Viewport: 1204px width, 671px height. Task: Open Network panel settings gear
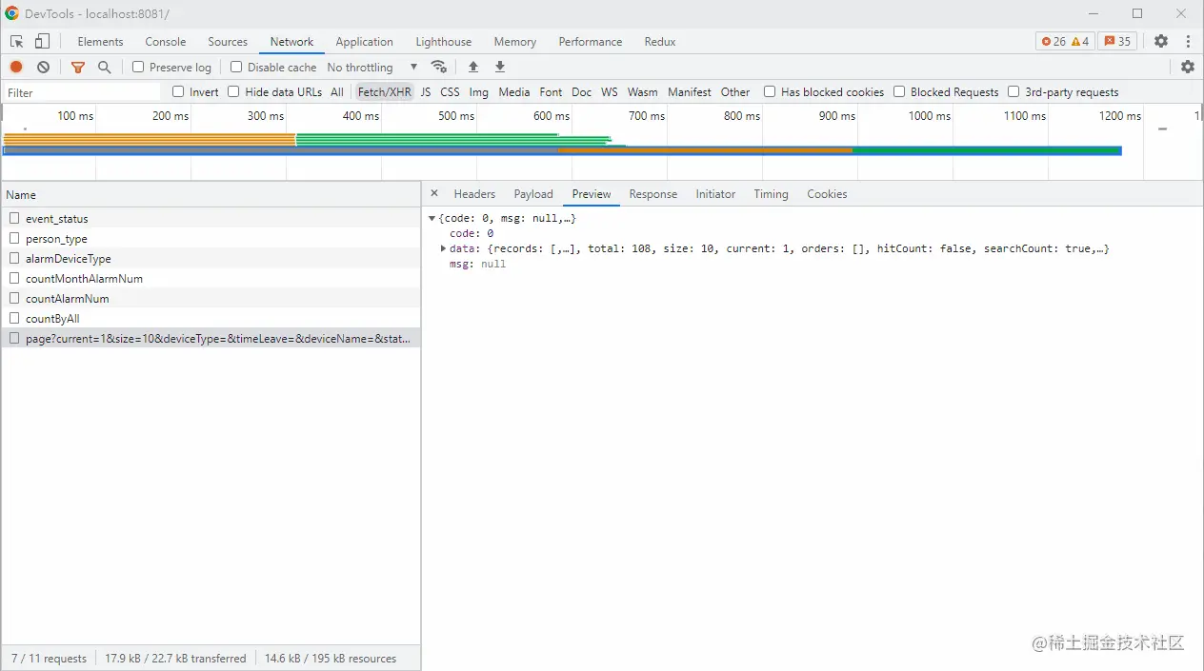click(x=1188, y=67)
